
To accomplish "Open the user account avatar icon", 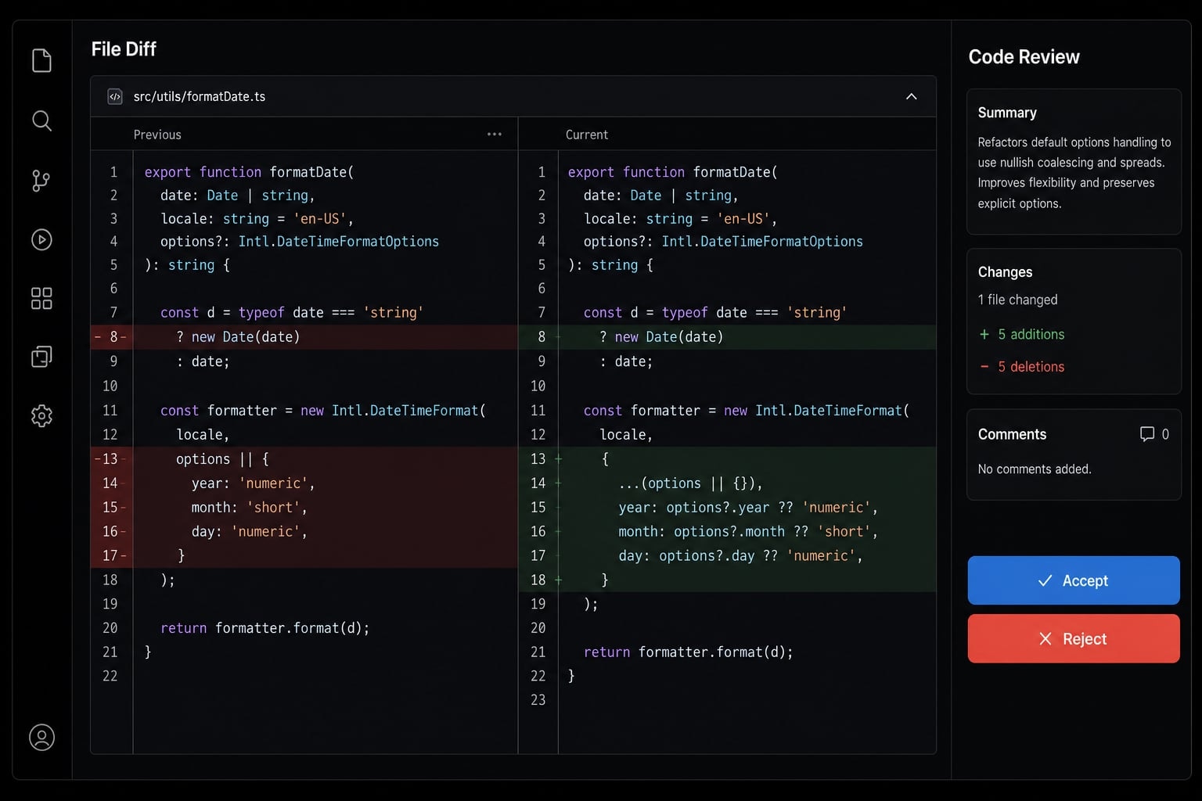I will click(41, 737).
